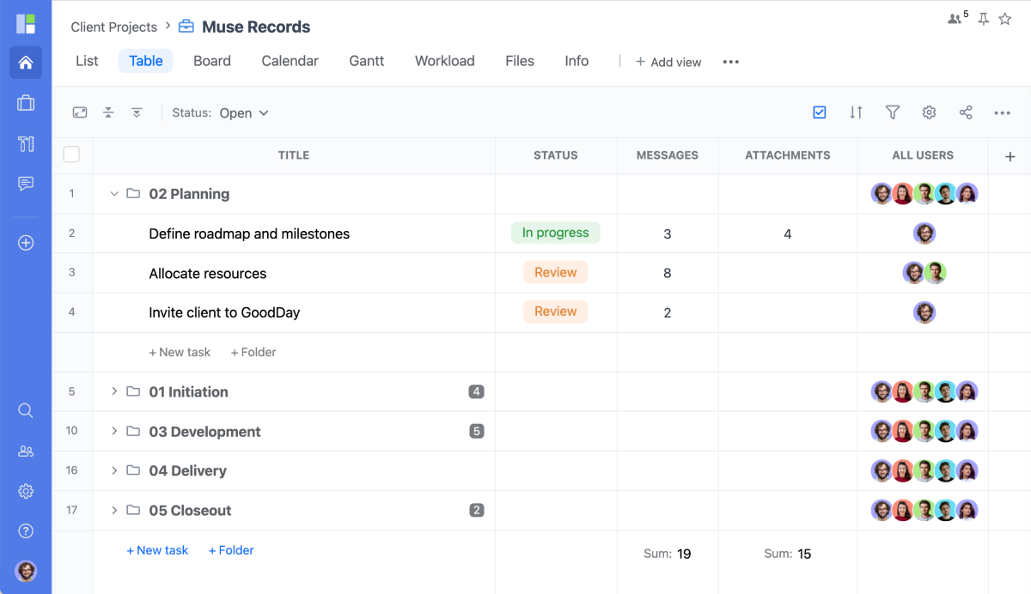This screenshot has width=1031, height=594.
Task: Open the Files tab
Action: point(520,61)
